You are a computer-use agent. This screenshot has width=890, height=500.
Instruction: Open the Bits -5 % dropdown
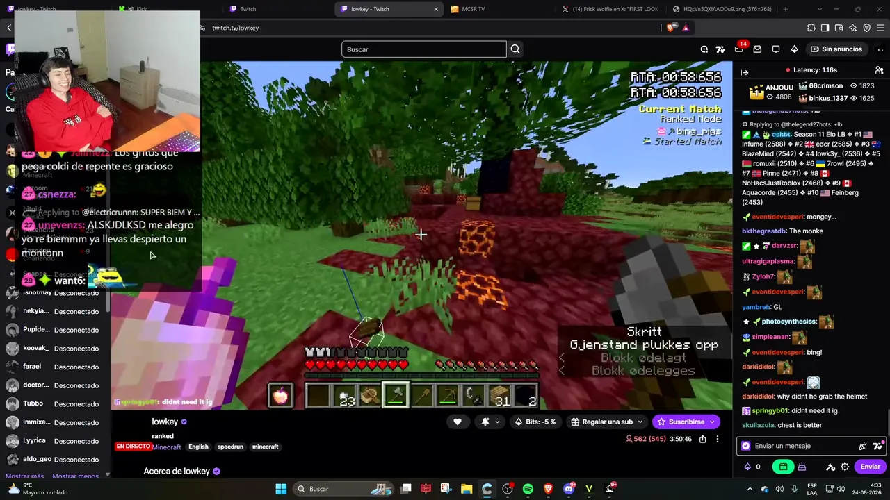tap(535, 422)
